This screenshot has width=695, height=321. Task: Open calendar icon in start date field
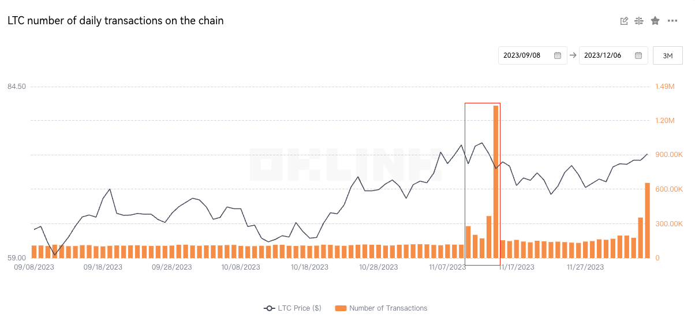coord(558,55)
